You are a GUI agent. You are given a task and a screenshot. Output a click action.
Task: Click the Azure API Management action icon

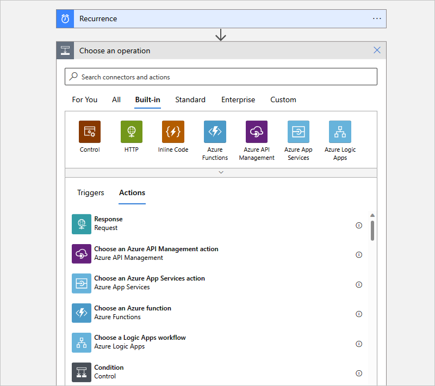coord(82,254)
